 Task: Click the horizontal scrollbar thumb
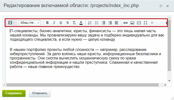pos(83,85)
